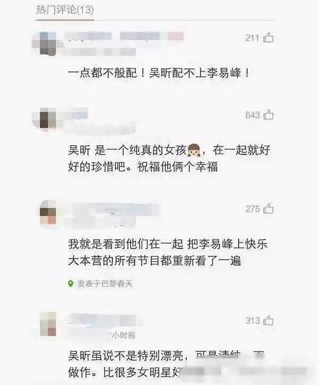Select comment text 一点都不般配！吴昕配不上李易峰！
Image resolution: width=319 pixels, height=385 pixels.
pyautogui.click(x=159, y=73)
